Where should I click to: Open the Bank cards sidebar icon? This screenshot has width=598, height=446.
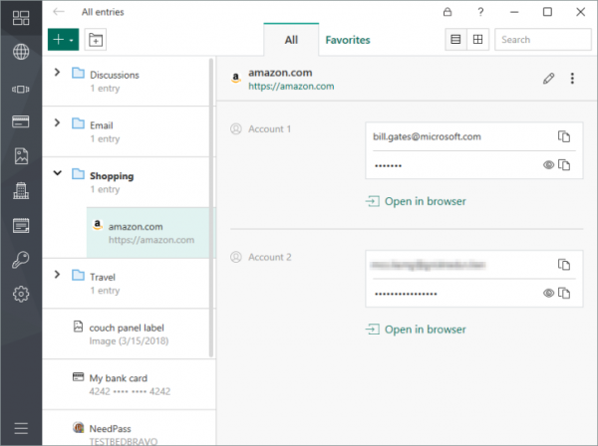click(x=21, y=122)
